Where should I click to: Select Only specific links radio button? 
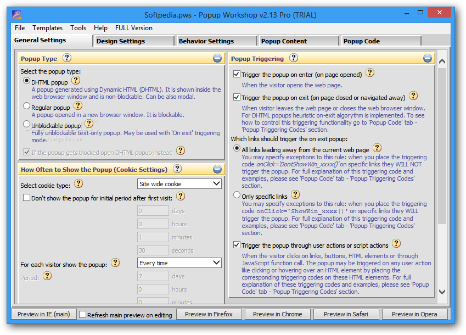pyautogui.click(x=237, y=195)
